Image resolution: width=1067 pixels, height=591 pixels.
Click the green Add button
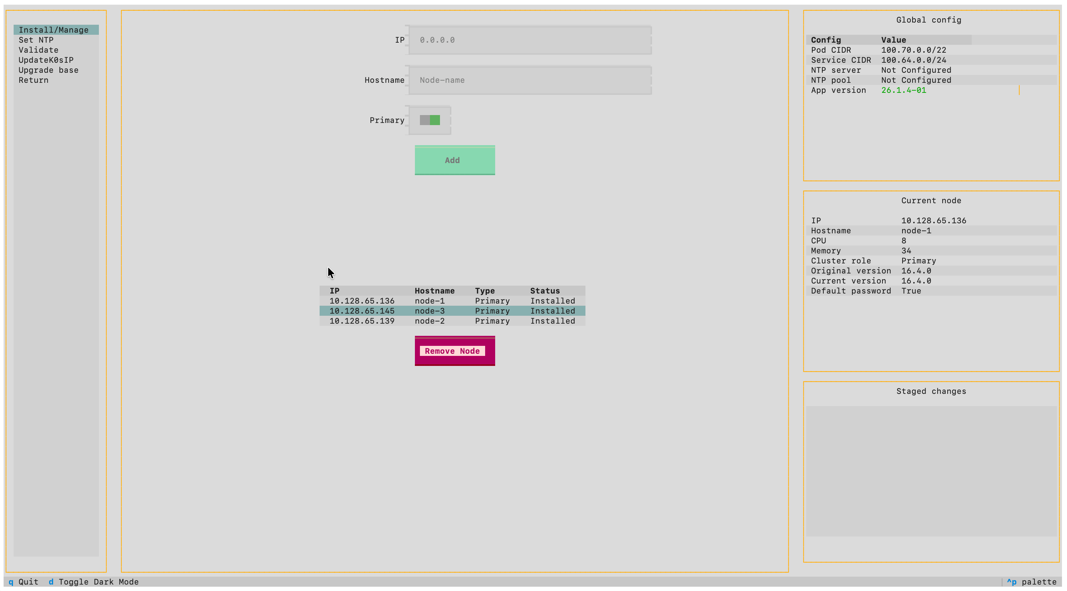click(455, 160)
